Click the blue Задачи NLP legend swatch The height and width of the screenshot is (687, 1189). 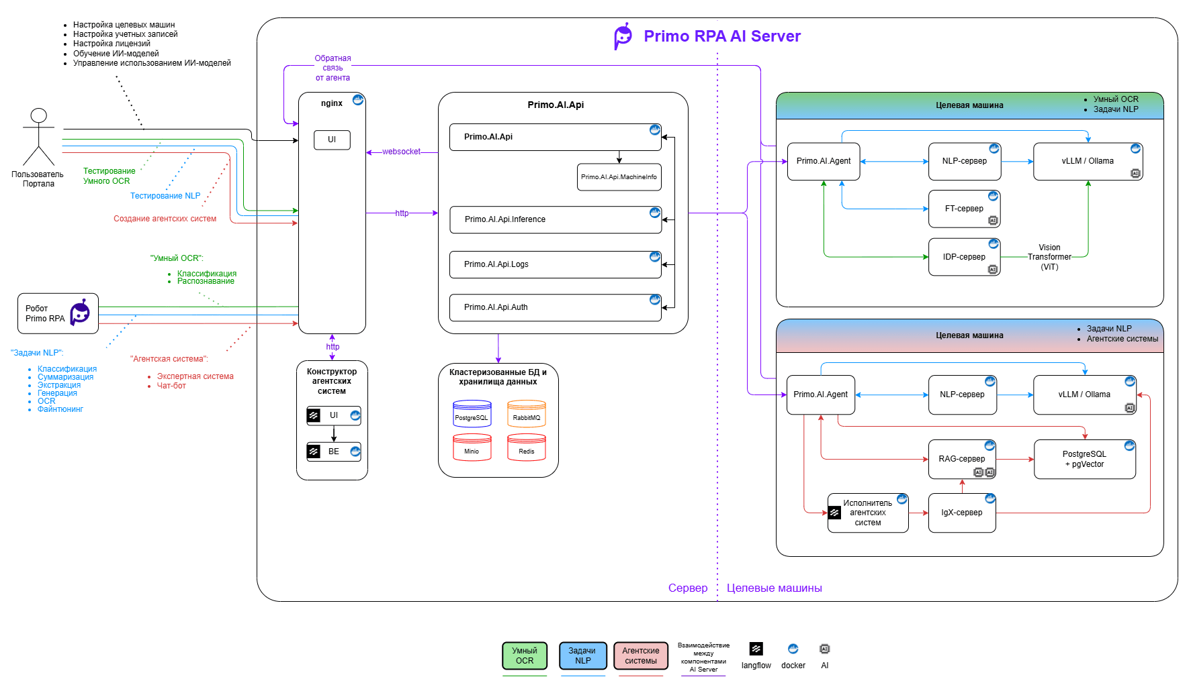click(582, 655)
